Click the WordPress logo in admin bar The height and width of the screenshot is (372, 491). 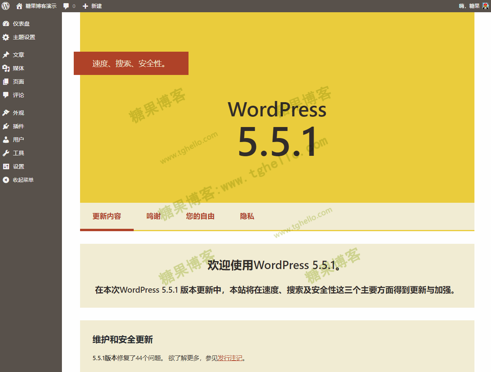coord(6,6)
